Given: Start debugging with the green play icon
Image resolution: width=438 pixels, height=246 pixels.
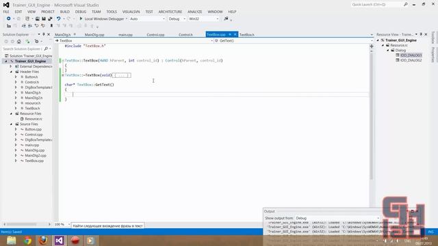Looking at the screenshot, I should click(81, 18).
